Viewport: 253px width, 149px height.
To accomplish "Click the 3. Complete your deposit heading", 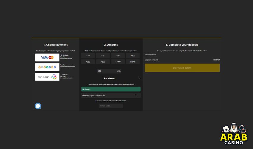I will (x=182, y=45).
